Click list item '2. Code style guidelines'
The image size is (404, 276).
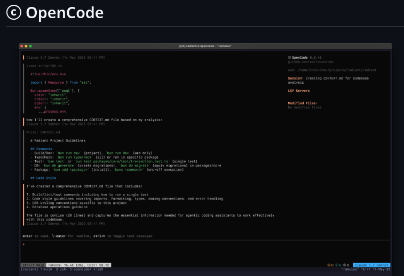(125, 199)
